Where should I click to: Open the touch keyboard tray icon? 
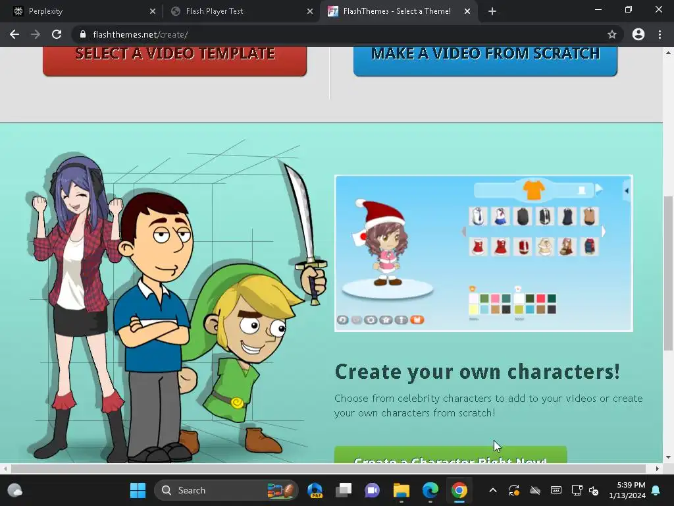coord(556,490)
